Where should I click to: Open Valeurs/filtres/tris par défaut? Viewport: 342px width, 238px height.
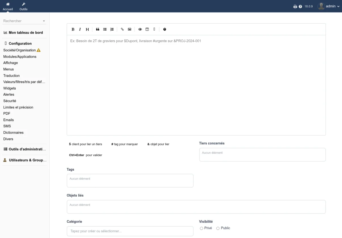pos(24,82)
